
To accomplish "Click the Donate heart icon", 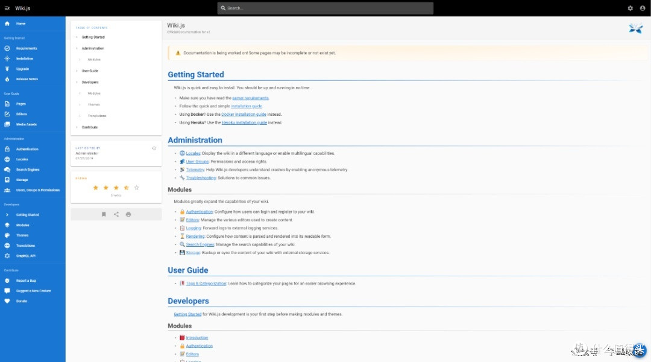I will (7, 301).
